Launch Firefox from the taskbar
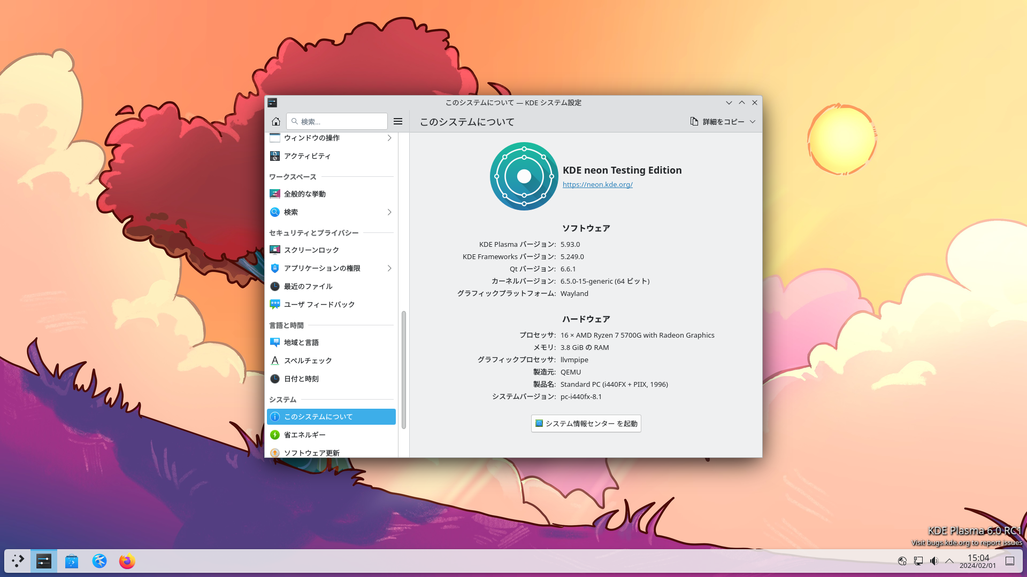This screenshot has height=577, width=1027. (127, 562)
